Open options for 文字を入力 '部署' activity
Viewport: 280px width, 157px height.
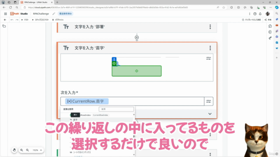tap(210, 27)
